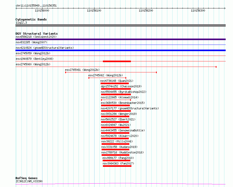Select the purple nsv6586218 variant bar
Image resolution: width=233 pixels, height=187 pixels.
120,39
